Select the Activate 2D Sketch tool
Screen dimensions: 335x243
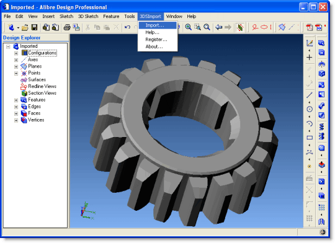[x=310, y=43]
